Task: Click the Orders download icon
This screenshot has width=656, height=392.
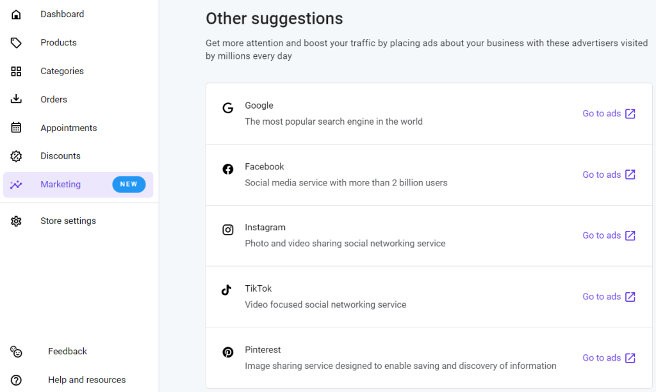Action: pyautogui.click(x=15, y=99)
